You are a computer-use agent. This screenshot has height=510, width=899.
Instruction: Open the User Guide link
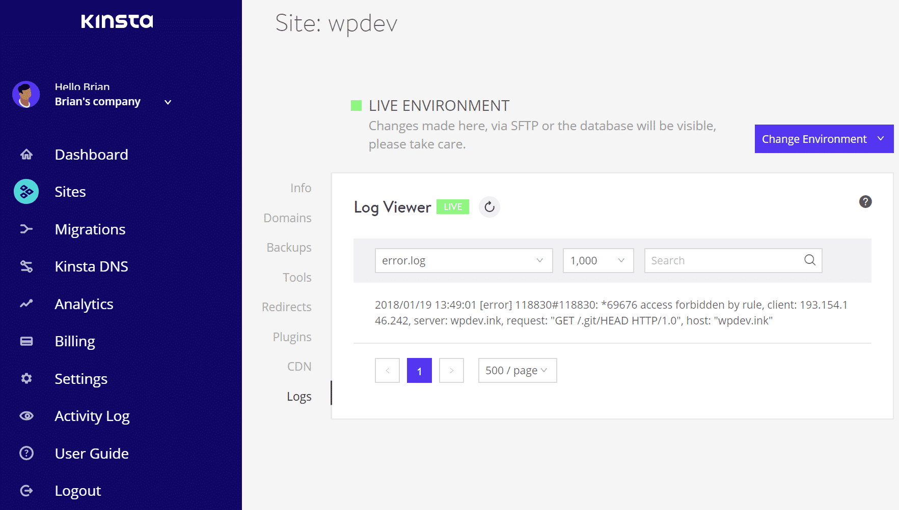click(92, 454)
